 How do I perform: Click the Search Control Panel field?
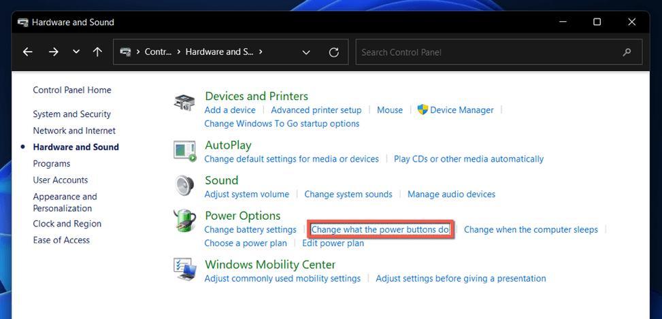point(499,52)
